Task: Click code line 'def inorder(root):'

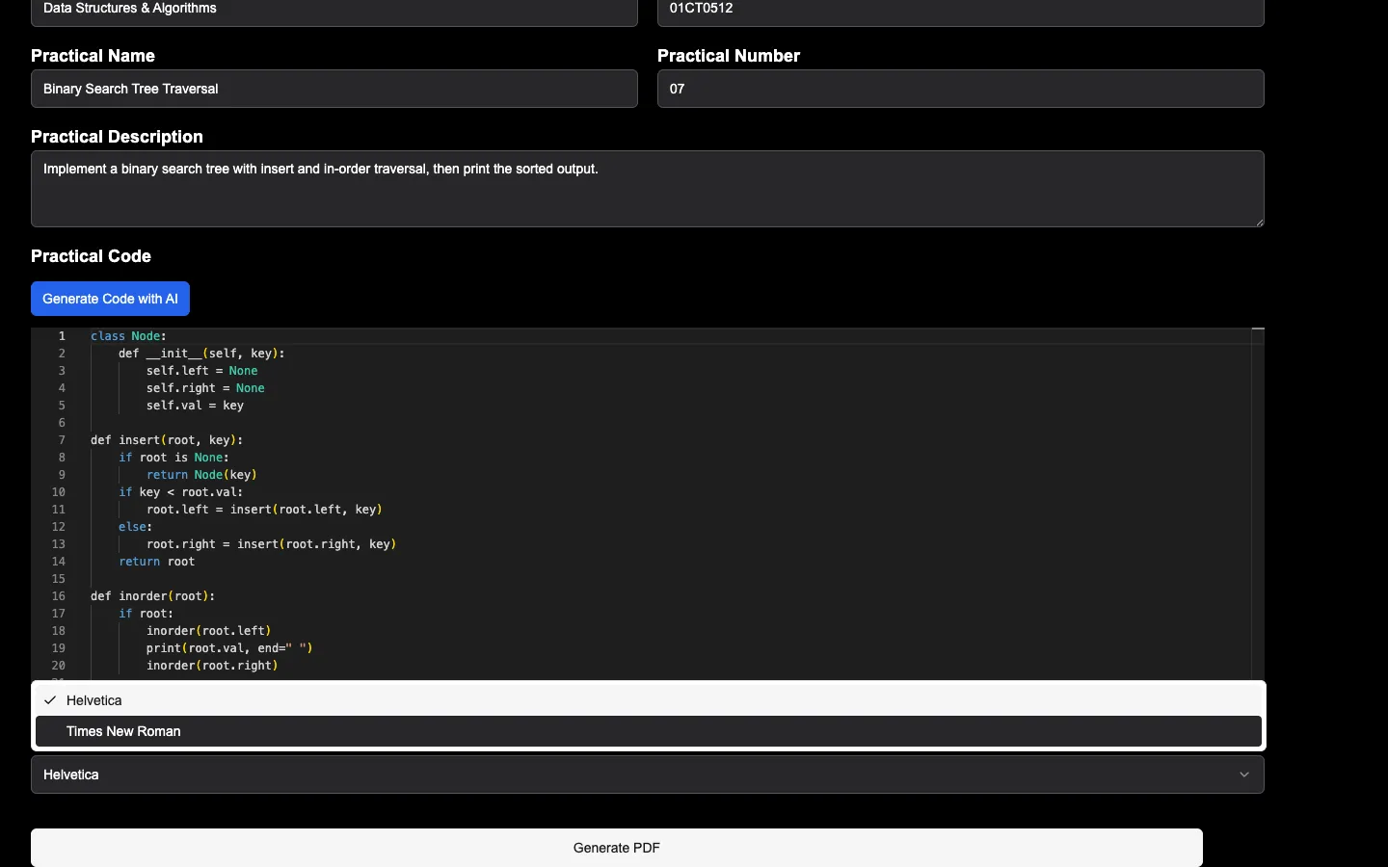Action: 153,596
